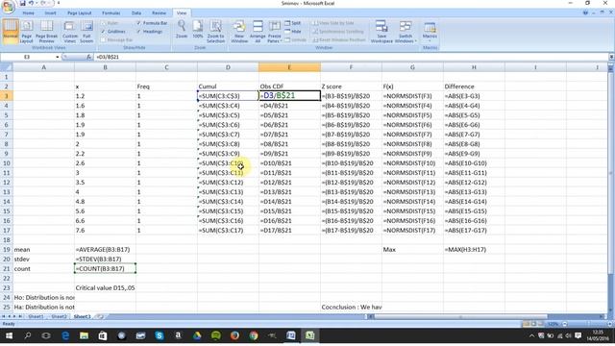Switch to Sheet1 tab
615x346 pixels.
(x=36, y=316)
